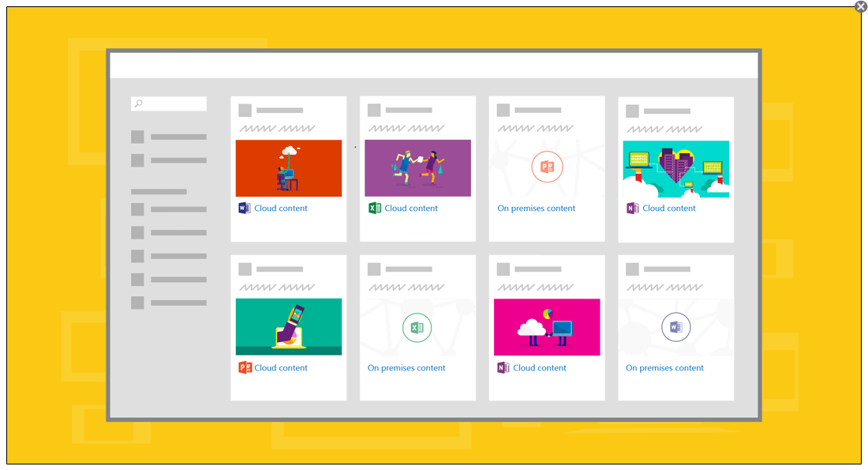Click the magnifier icon in the search box
The image size is (868, 470).
[x=139, y=103]
